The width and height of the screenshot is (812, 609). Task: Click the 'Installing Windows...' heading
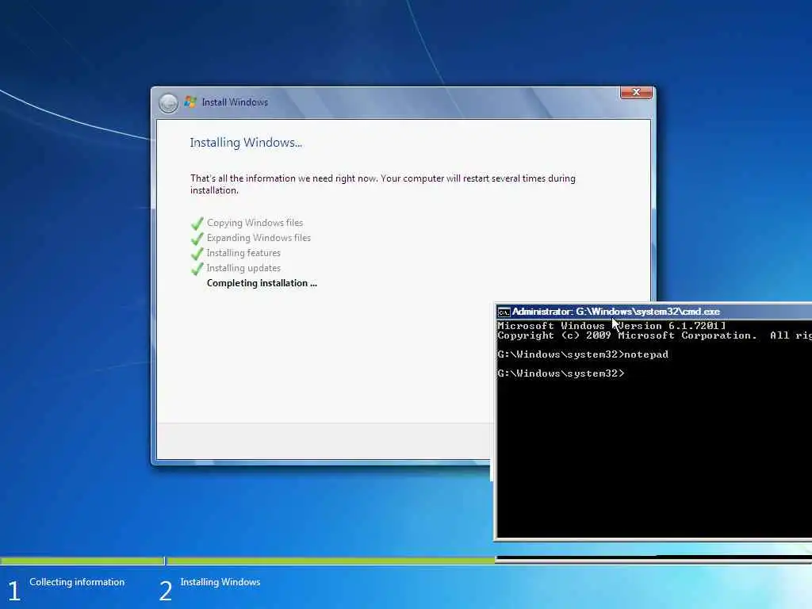246,143
